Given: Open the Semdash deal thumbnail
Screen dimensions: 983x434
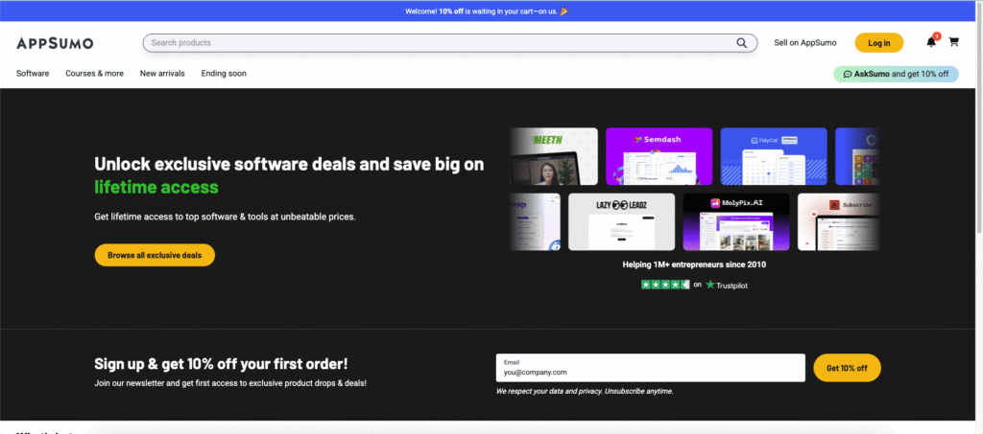Looking at the screenshot, I should point(659,156).
